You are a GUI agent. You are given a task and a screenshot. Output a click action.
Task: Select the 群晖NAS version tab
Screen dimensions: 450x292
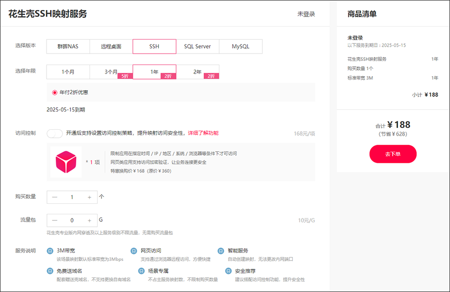coord(68,46)
